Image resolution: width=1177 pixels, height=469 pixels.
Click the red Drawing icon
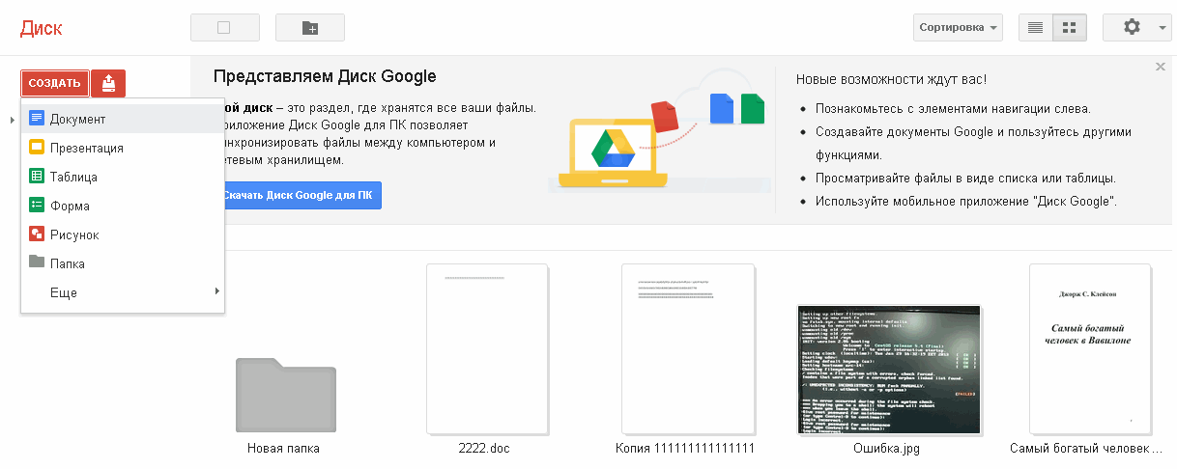pyautogui.click(x=37, y=234)
